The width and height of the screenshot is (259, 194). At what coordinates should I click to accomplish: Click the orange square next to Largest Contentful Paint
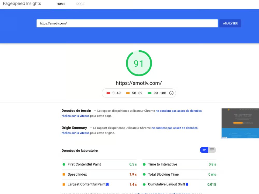(x=64, y=184)
